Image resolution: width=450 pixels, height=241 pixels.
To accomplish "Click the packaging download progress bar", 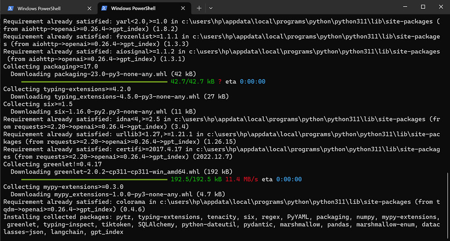I will pyautogui.click(x=94, y=82).
